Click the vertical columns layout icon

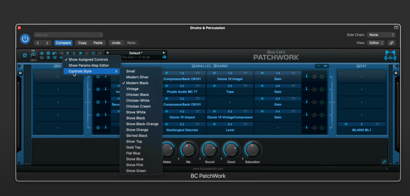[x=48, y=57]
